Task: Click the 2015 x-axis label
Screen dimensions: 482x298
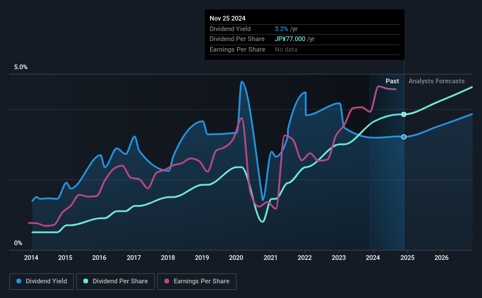Action: (65, 258)
